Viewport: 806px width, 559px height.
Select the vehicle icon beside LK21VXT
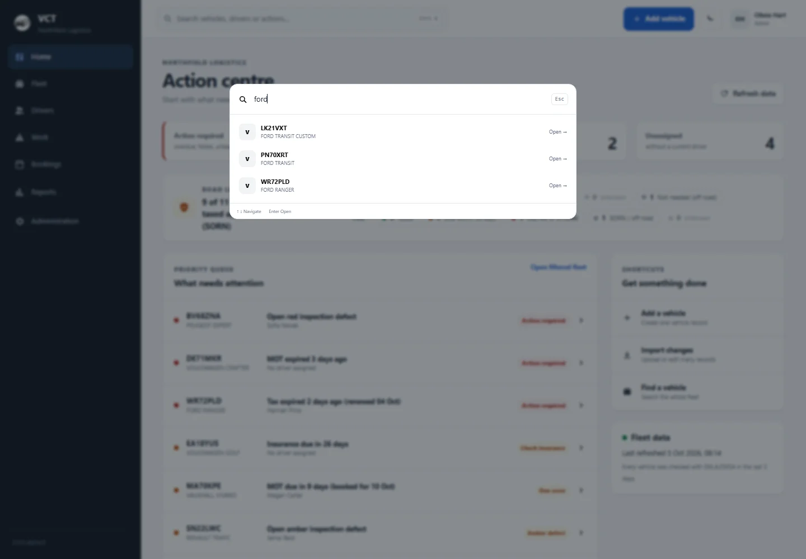[x=247, y=132]
